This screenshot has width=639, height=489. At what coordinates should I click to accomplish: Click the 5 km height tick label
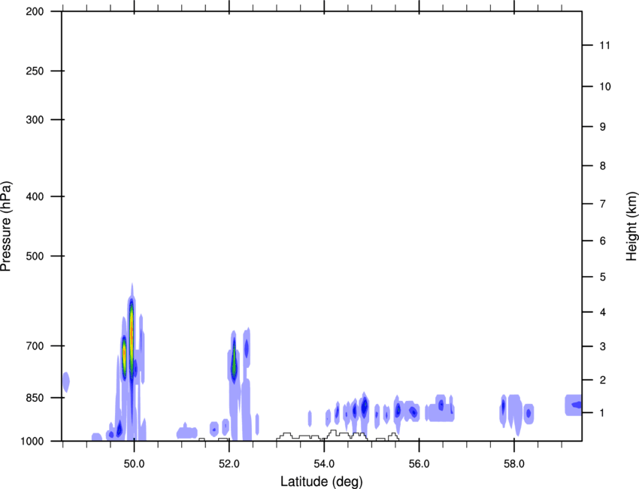coord(603,277)
